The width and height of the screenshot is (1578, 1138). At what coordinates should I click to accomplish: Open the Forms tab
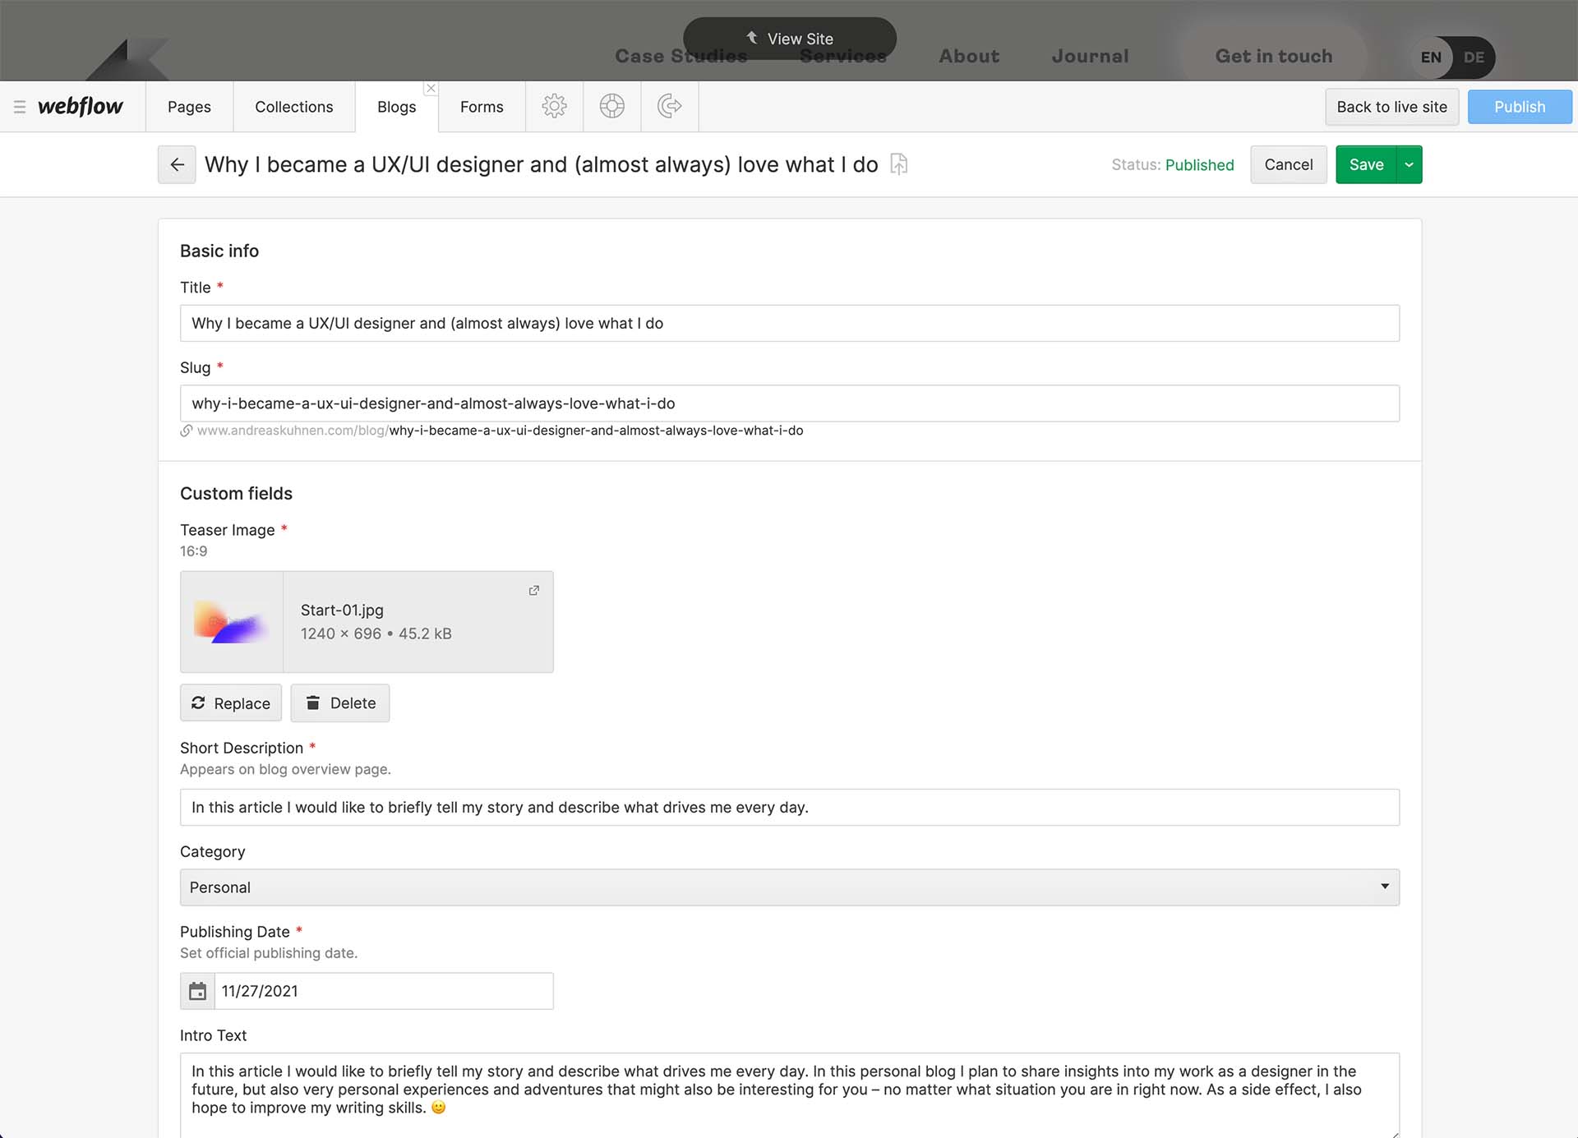point(482,107)
